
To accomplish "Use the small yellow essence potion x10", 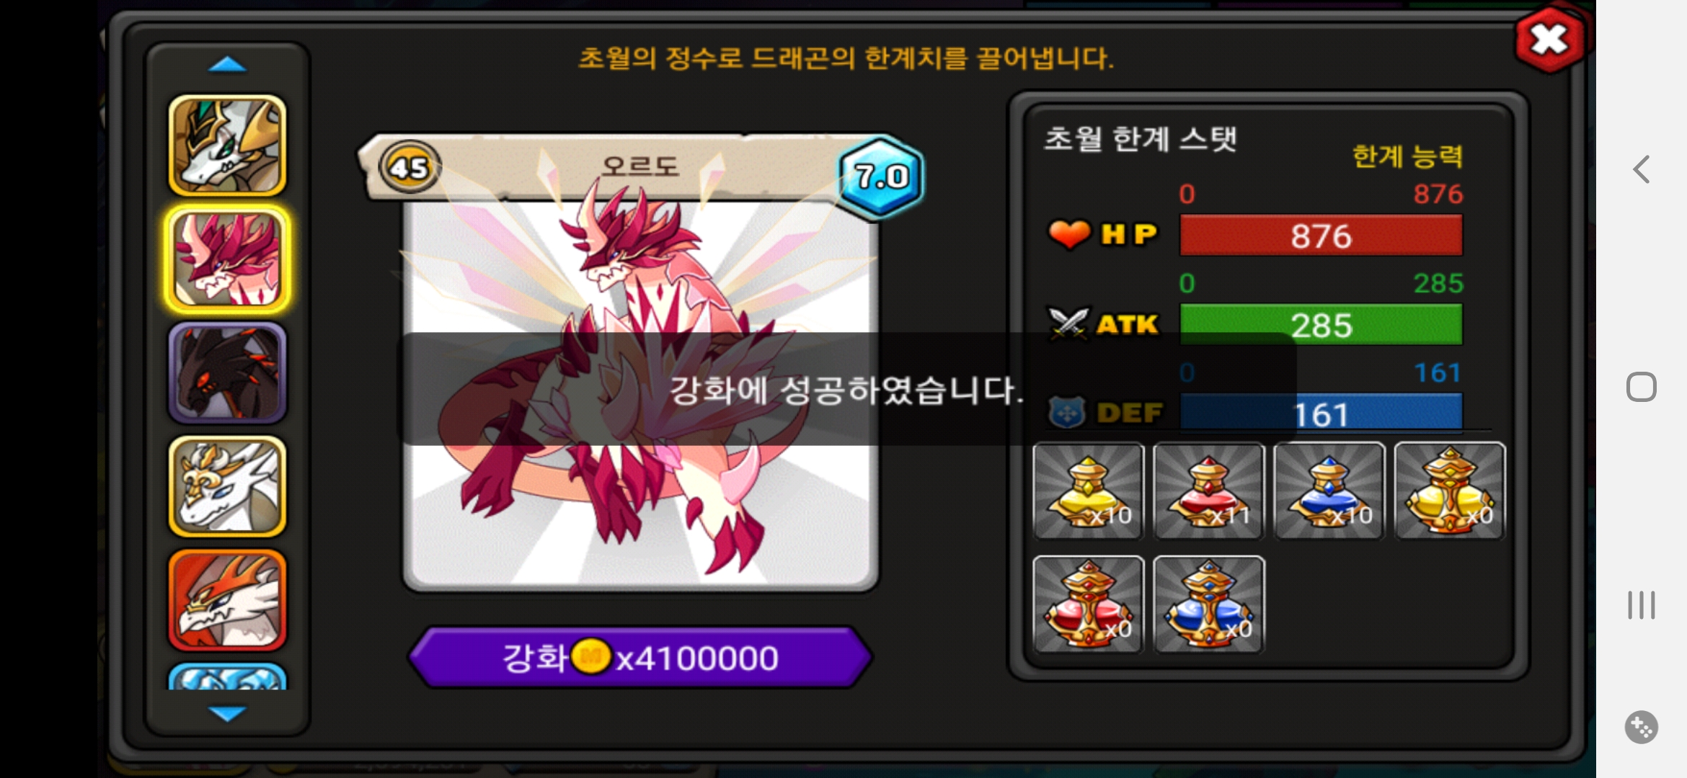I will (x=1088, y=491).
